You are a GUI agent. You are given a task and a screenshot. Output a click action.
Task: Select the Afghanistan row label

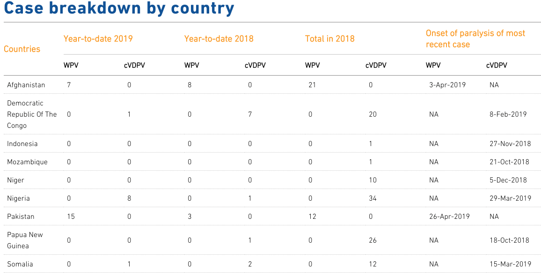click(26, 85)
